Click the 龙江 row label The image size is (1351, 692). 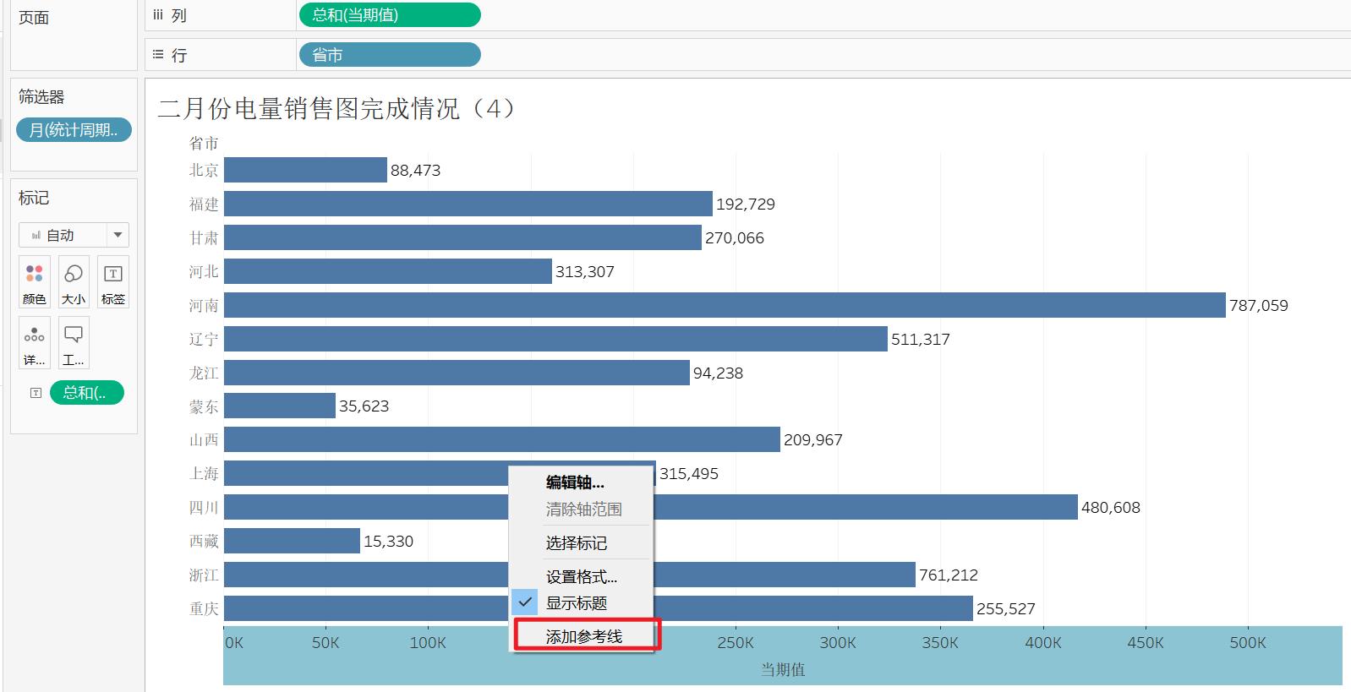click(x=204, y=373)
